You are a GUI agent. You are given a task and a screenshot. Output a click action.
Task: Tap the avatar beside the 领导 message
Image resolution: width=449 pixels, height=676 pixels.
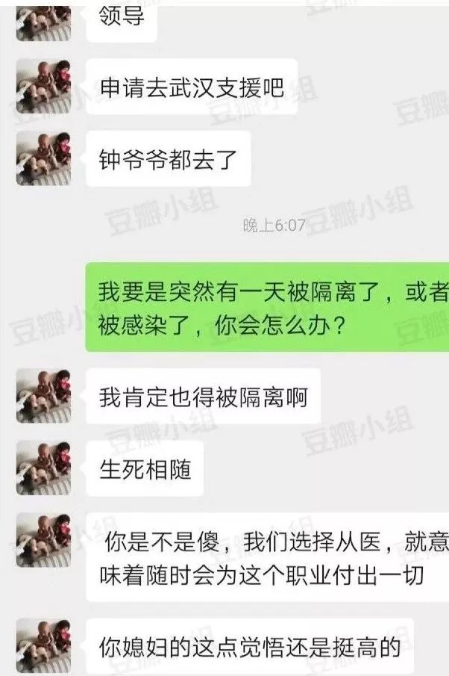(x=43, y=22)
